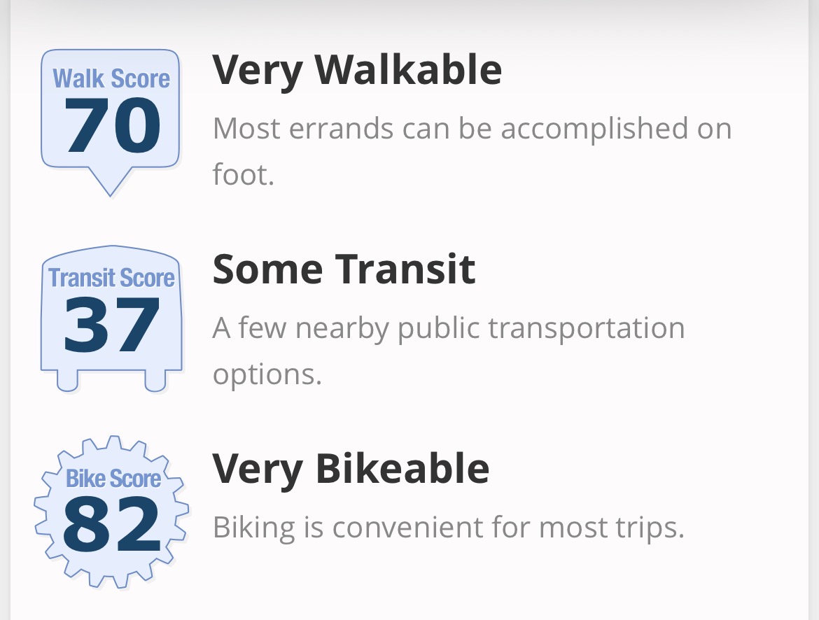Select the "Bike Score" label inside the badge
This screenshot has width=819, height=620.
pyautogui.click(x=113, y=479)
